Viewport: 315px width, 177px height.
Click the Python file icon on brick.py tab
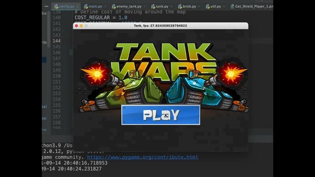coord(180,7)
